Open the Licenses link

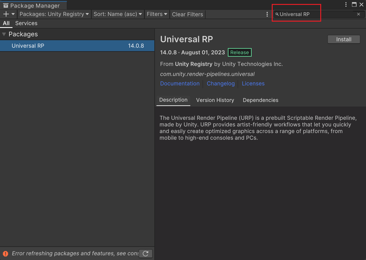253,83
